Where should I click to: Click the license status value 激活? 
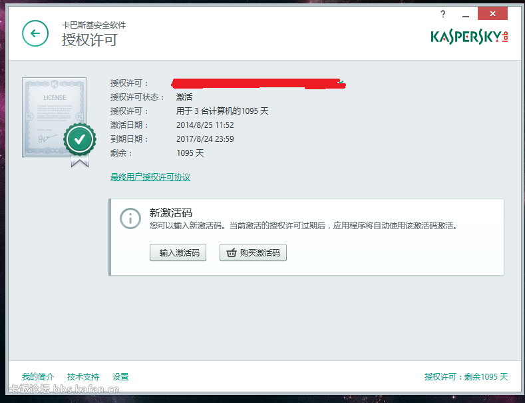[x=184, y=97]
